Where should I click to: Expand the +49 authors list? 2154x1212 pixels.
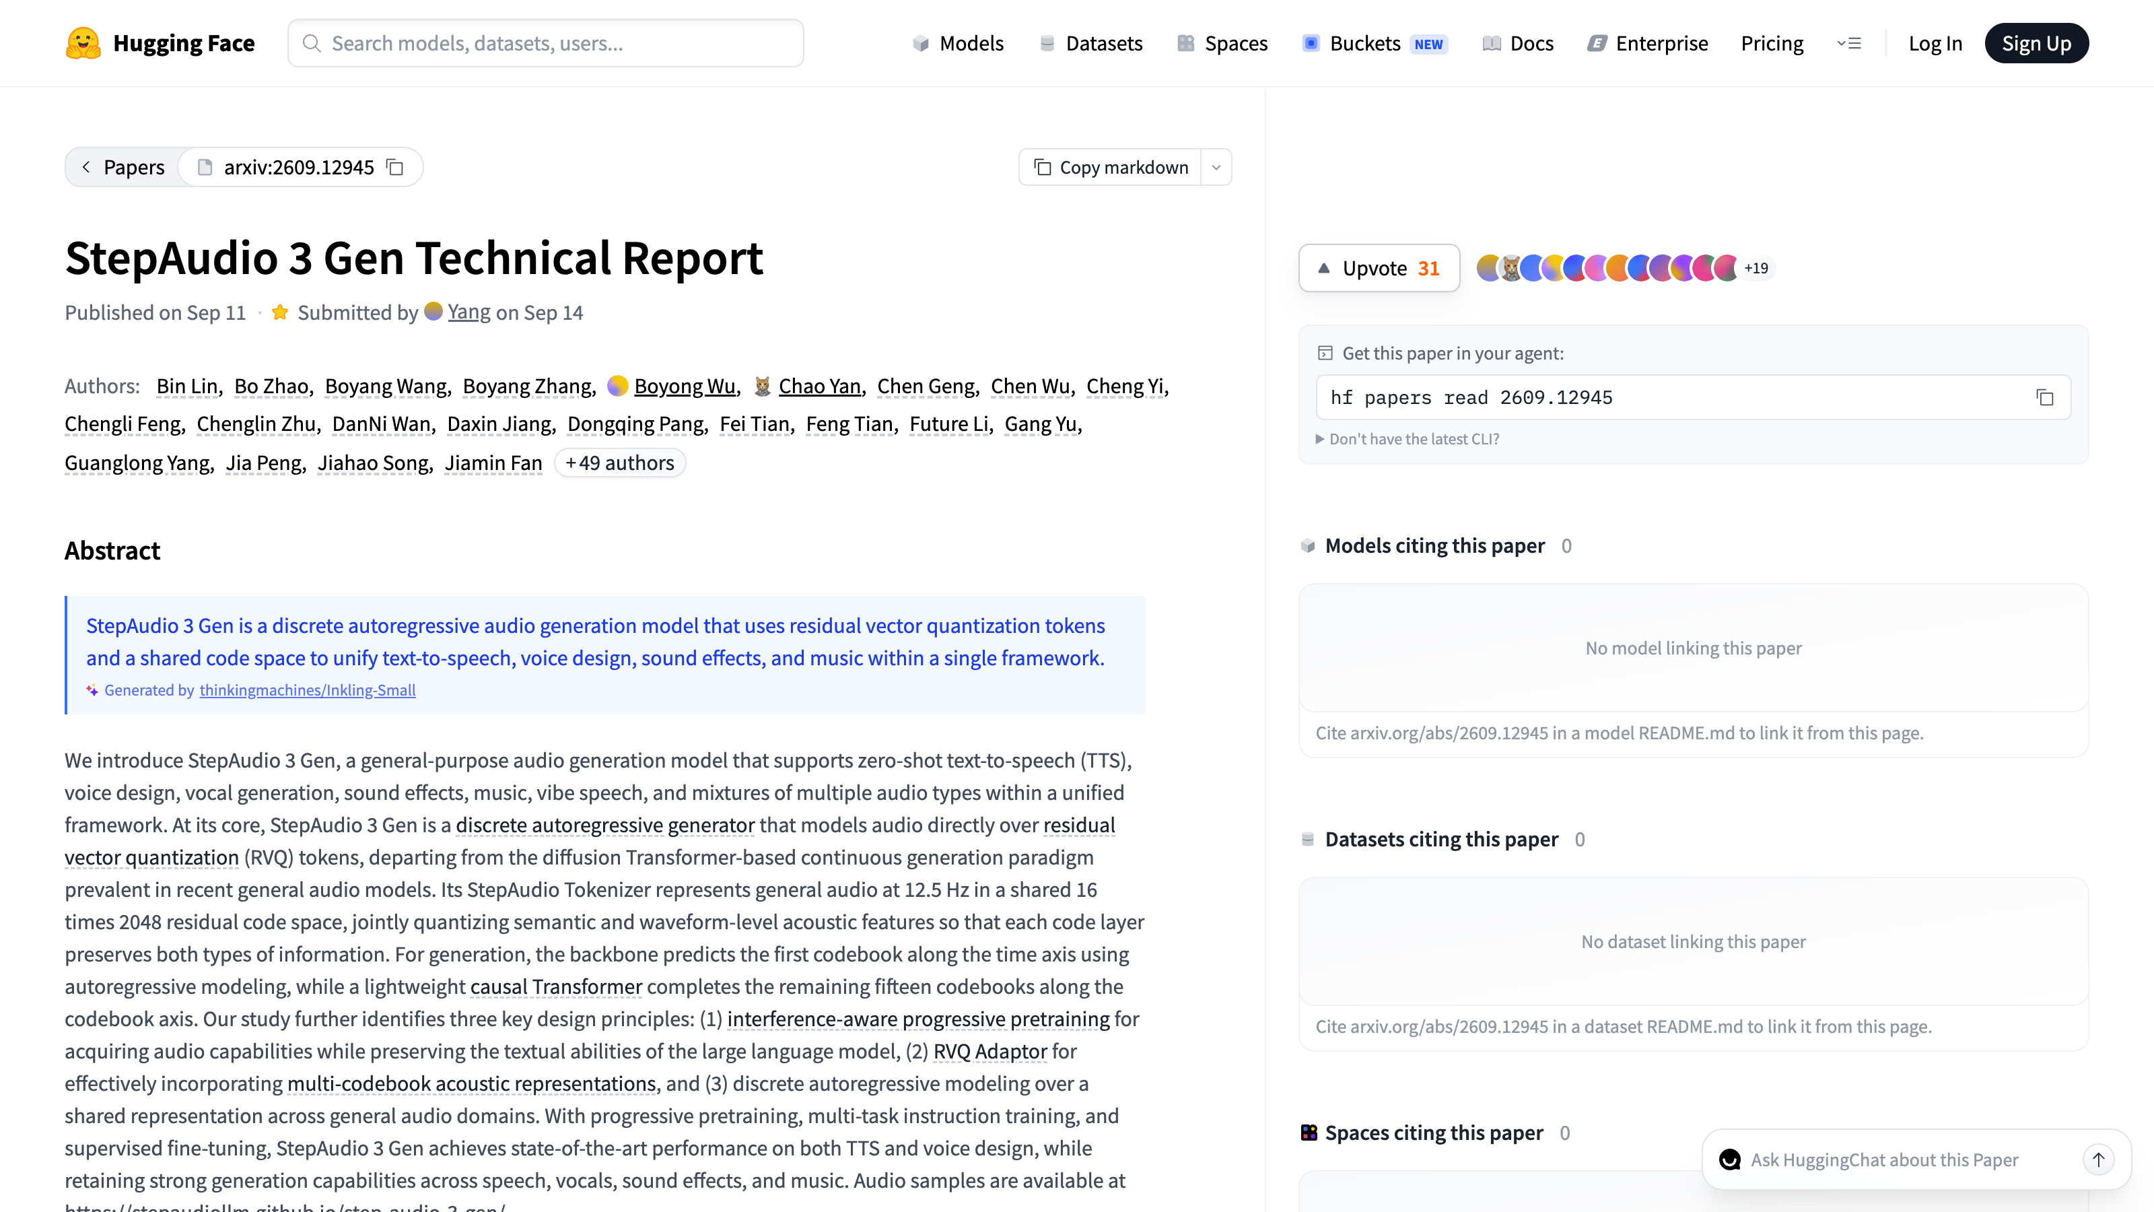619,463
